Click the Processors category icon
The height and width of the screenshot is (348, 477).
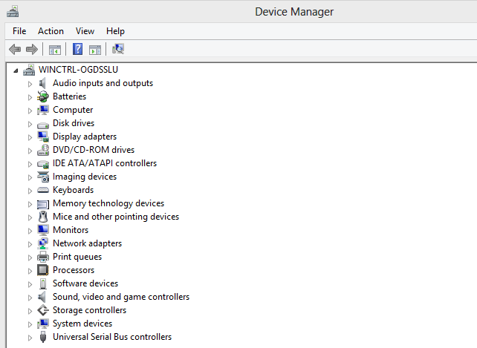coord(43,270)
